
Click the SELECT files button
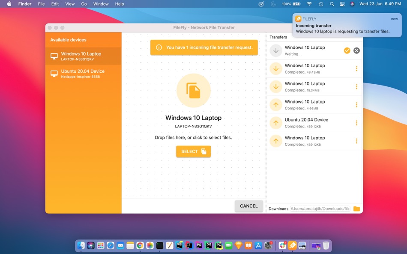[193, 151]
